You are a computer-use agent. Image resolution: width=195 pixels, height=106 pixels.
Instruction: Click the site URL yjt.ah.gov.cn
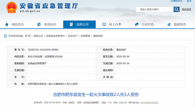(x=30, y=11)
